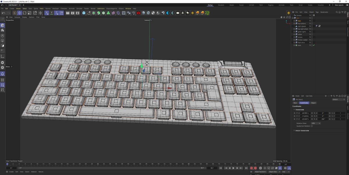Toggle layer checkbox for Camera object

click(310, 15)
